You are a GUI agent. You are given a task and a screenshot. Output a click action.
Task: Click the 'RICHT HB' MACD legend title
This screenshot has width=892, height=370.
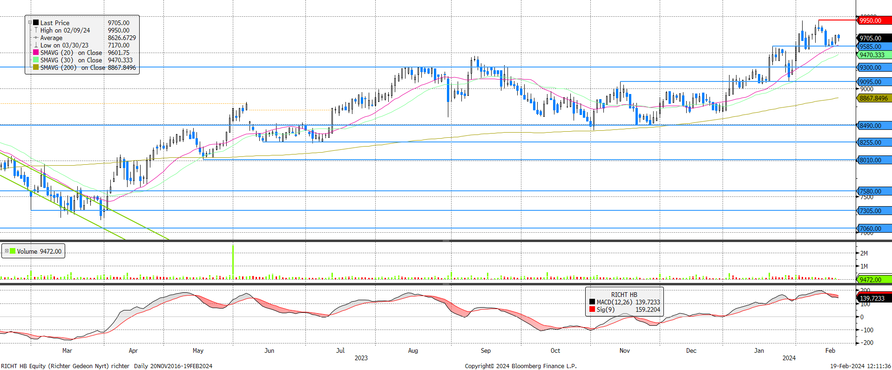tap(624, 295)
